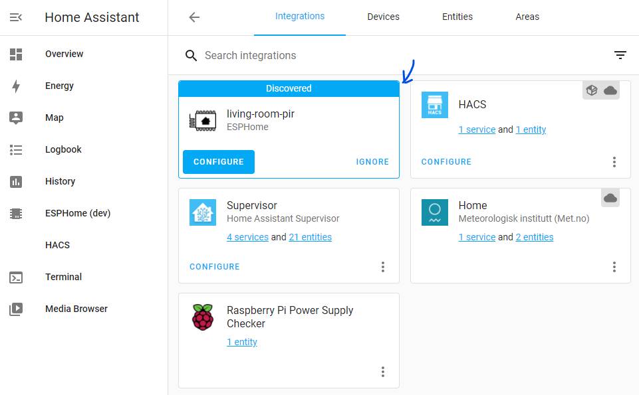Open the HACS card three-dot menu
The image size is (639, 395).
(614, 162)
